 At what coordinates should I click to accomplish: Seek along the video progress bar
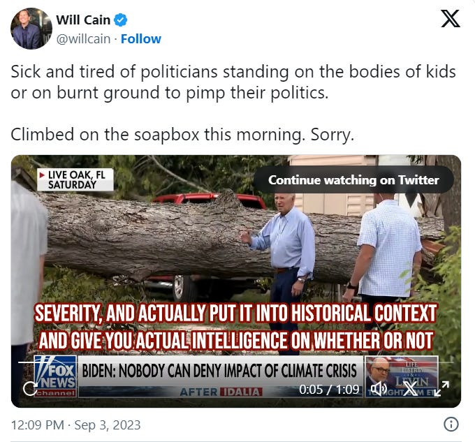pos(236,362)
